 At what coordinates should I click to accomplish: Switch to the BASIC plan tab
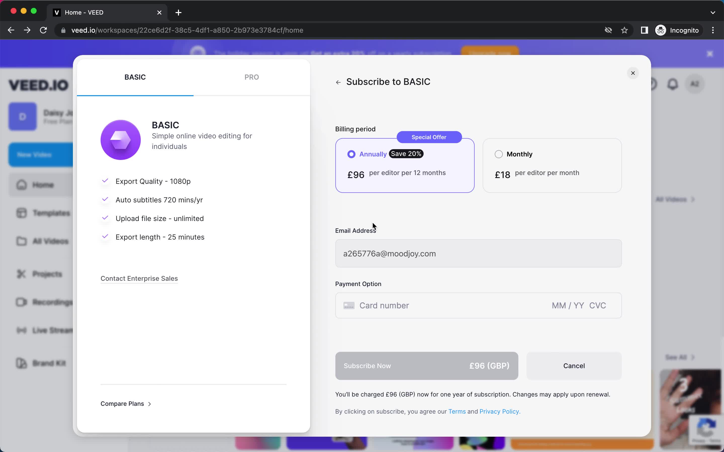135,77
